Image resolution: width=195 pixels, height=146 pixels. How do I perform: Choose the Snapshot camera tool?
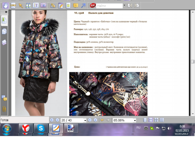click(x=44, y=5)
